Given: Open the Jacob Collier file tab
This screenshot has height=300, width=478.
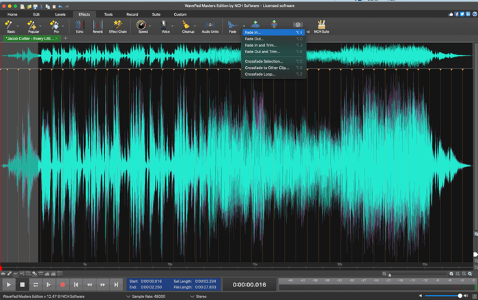Looking at the screenshot, I should tap(31, 38).
